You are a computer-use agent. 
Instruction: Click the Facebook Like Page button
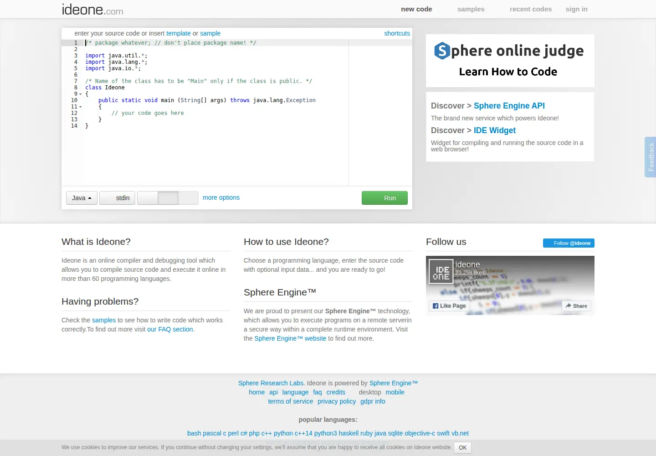point(449,306)
